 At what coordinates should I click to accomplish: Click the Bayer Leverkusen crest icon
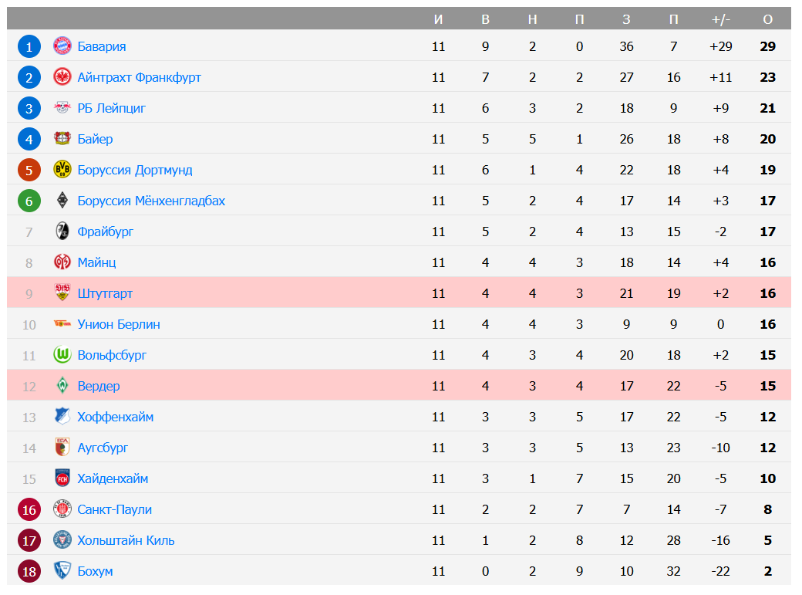pyautogui.click(x=62, y=139)
